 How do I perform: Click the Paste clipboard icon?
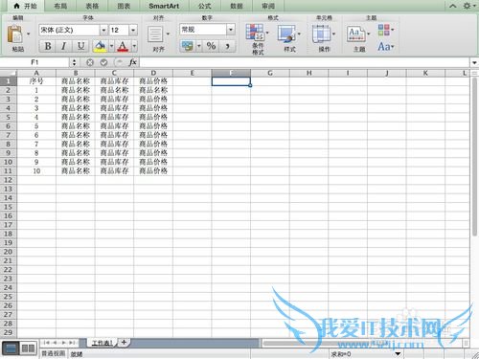pyautogui.click(x=15, y=34)
